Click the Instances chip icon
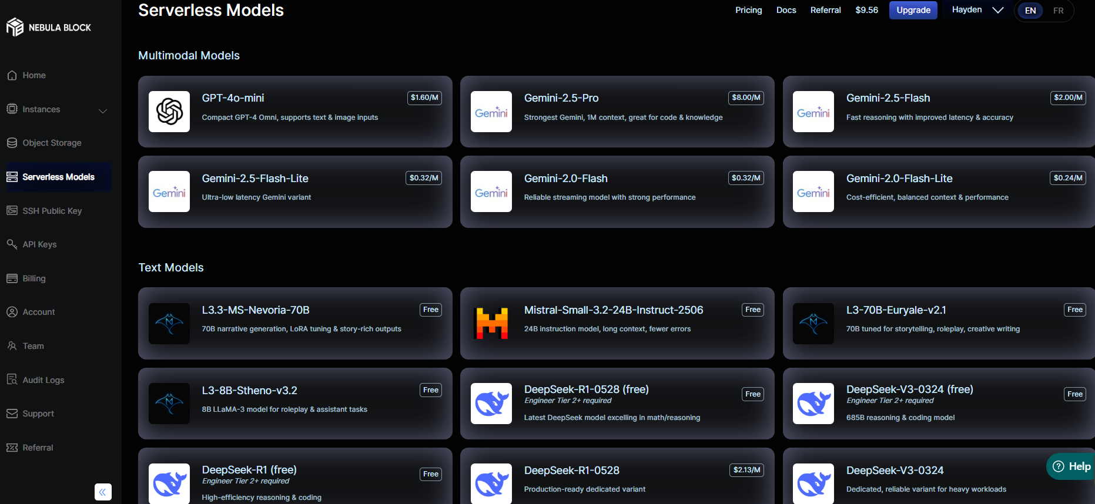1095x504 pixels. tap(12, 109)
